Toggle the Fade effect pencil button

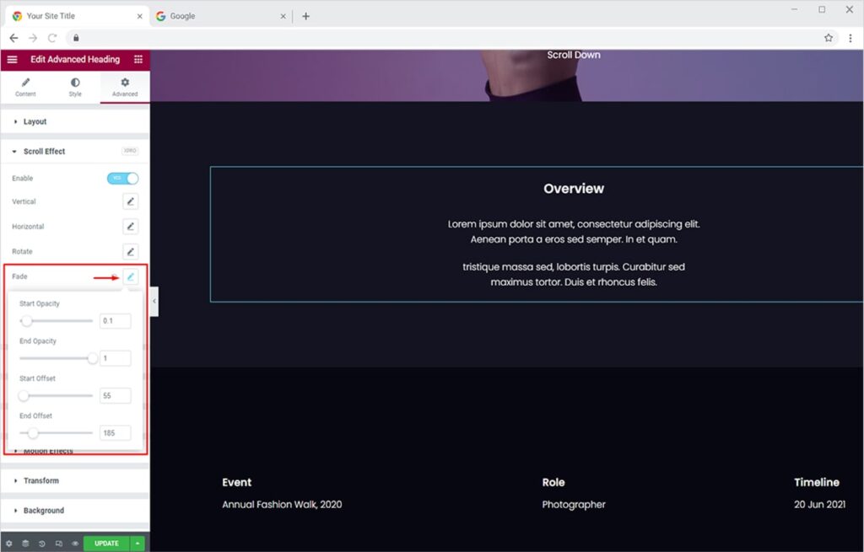pos(130,276)
